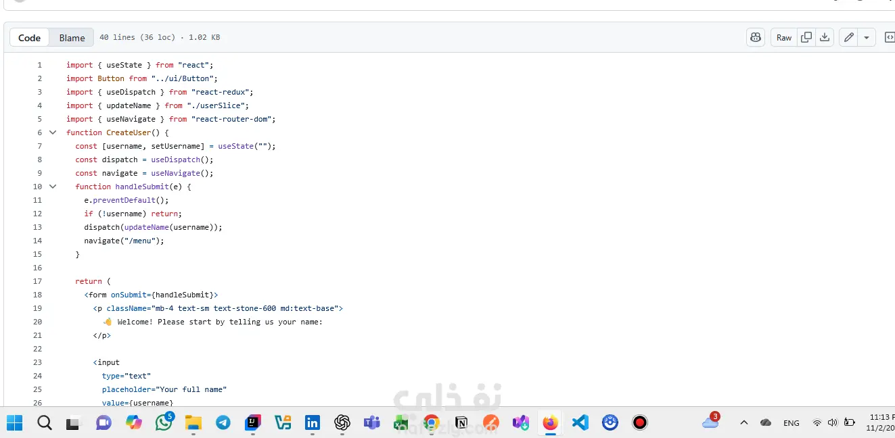895x438 pixels.
Task: Switch to the Blame tab
Action: click(x=72, y=38)
